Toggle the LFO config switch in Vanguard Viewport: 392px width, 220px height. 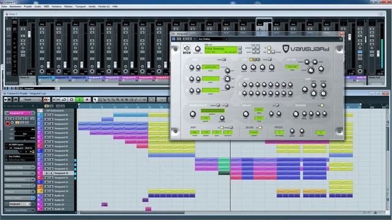click(269, 59)
